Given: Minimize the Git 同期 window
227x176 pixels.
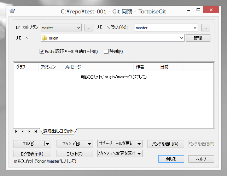Looking at the screenshot, I should pyautogui.click(x=189, y=10).
